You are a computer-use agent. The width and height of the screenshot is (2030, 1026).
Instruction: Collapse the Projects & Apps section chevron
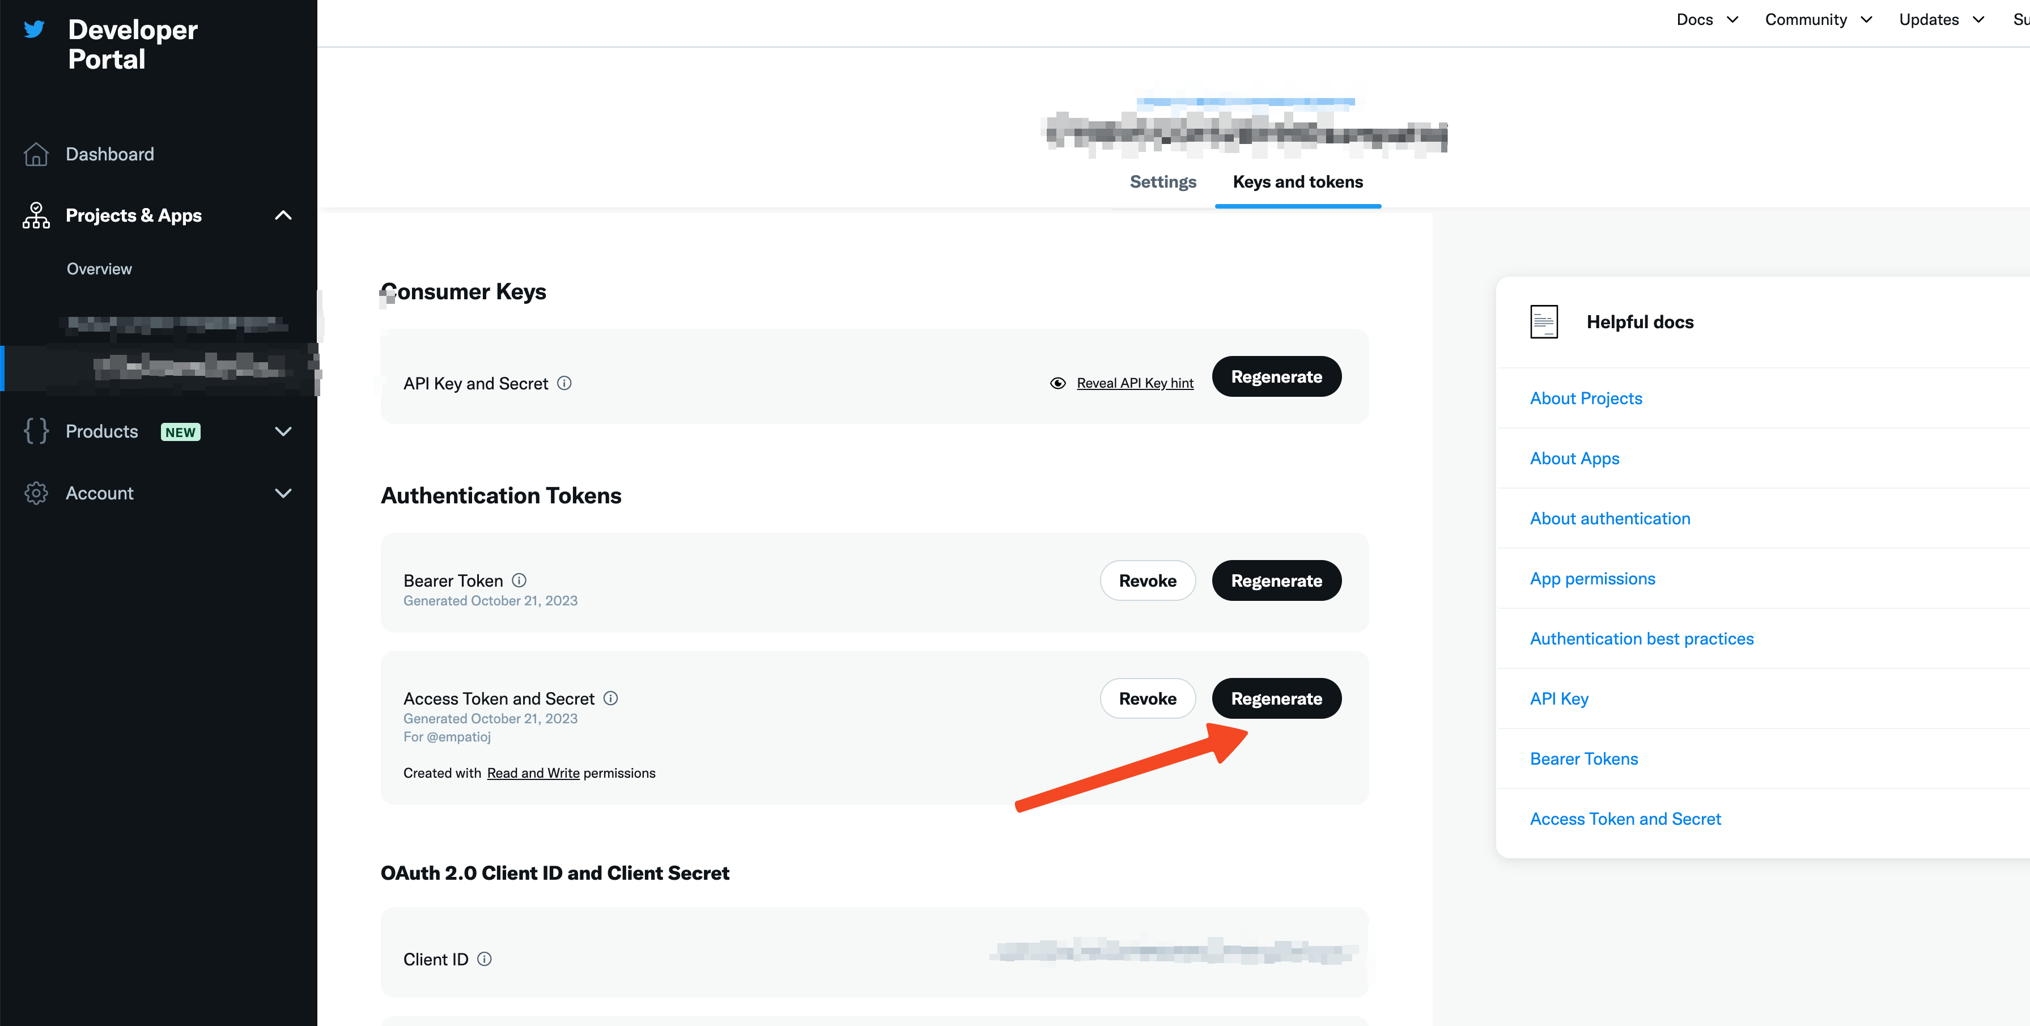[x=283, y=215]
